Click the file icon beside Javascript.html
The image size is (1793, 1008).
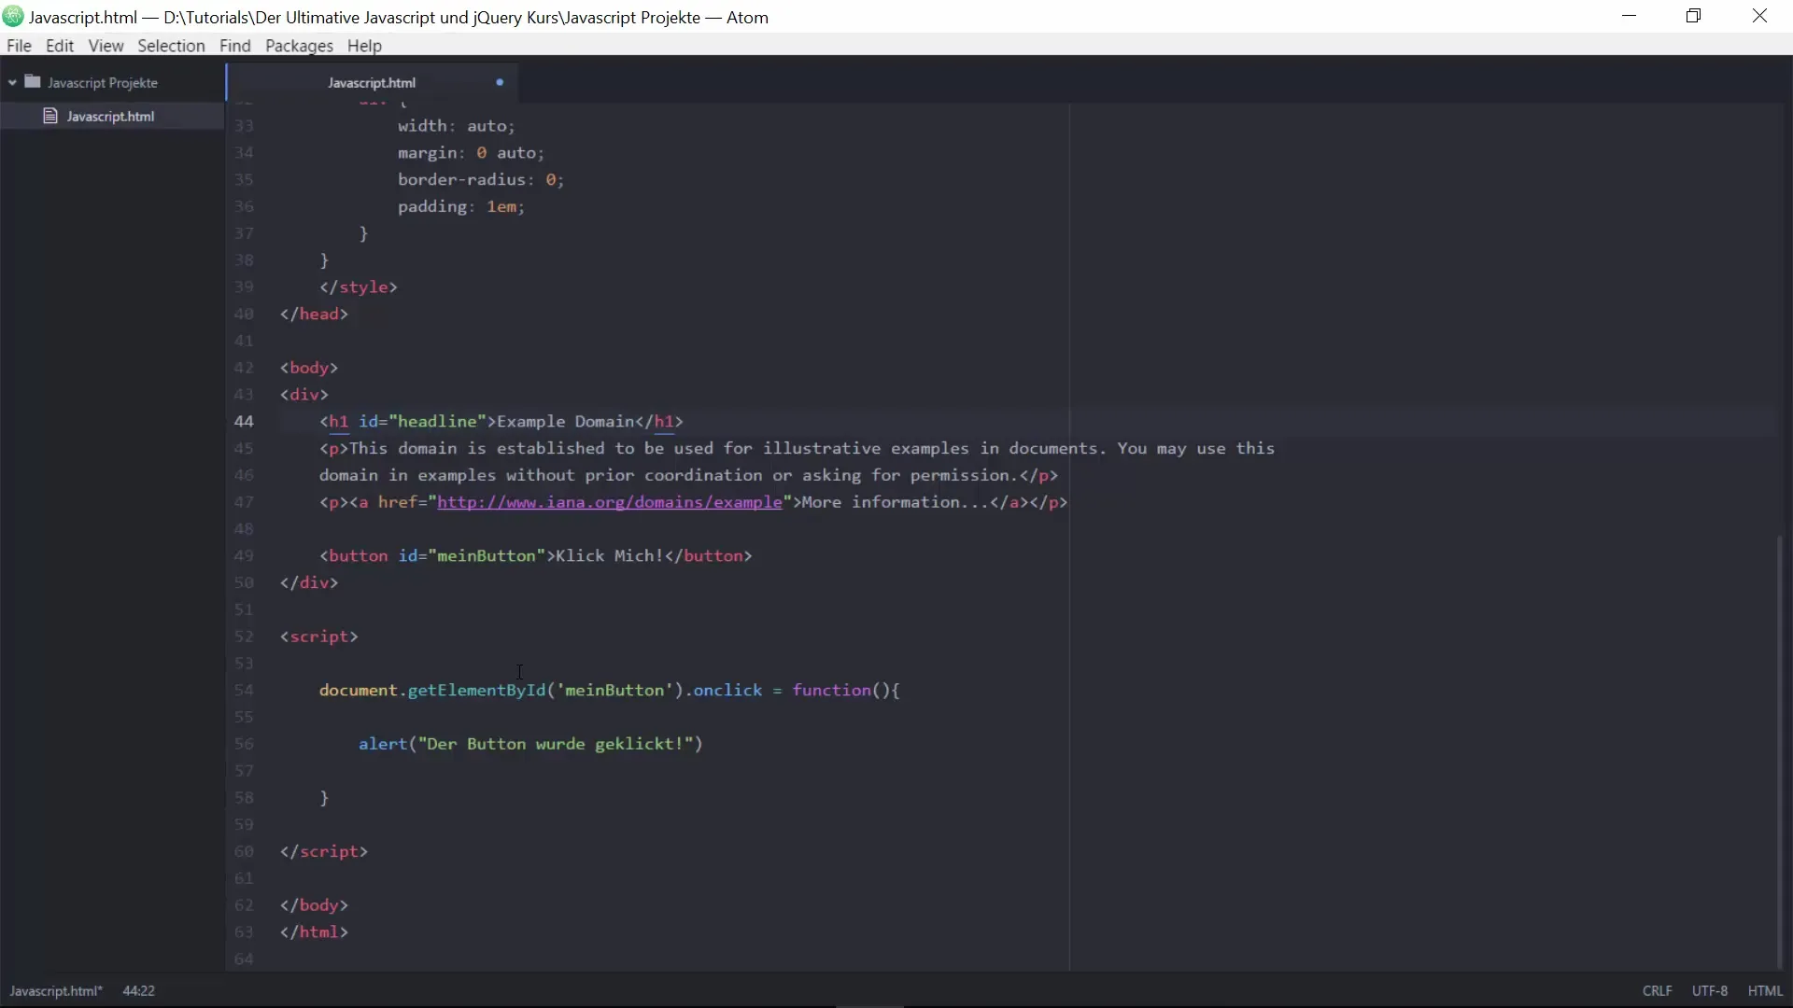tap(50, 116)
